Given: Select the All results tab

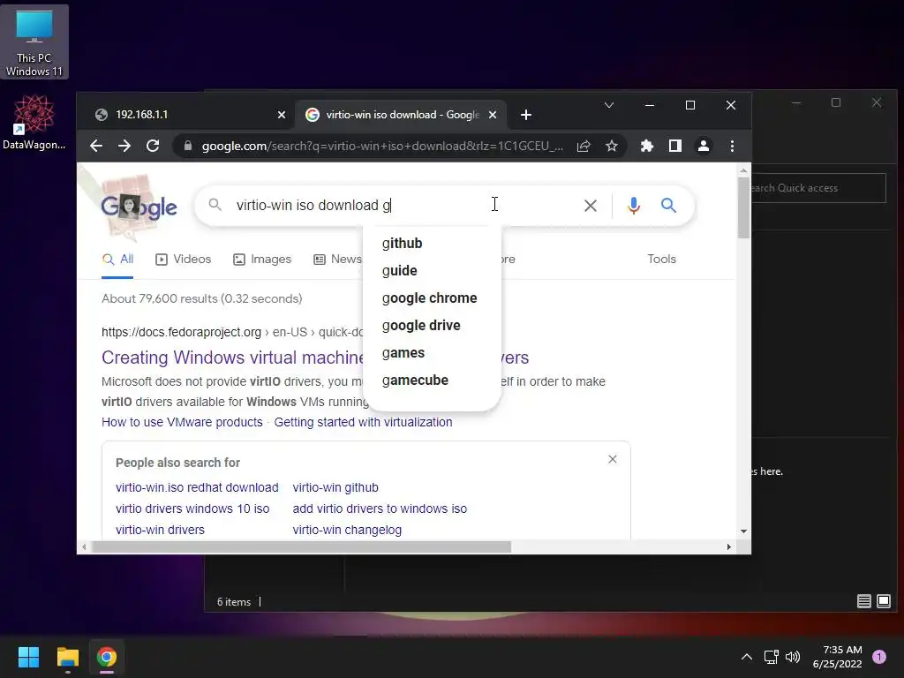Looking at the screenshot, I should pos(117,260).
